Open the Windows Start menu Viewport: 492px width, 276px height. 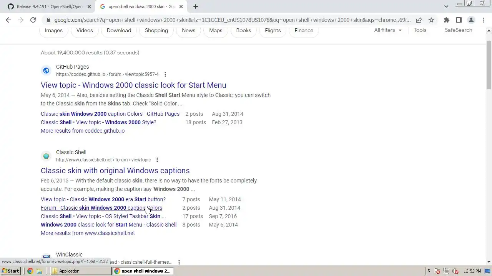tap(10, 271)
